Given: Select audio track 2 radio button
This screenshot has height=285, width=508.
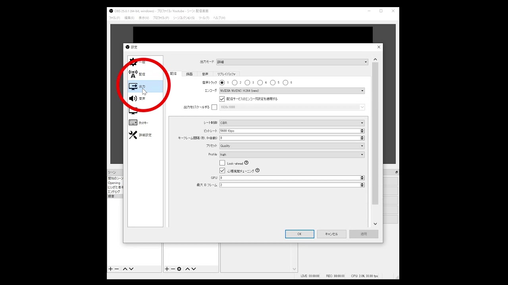Looking at the screenshot, I should 235,82.
